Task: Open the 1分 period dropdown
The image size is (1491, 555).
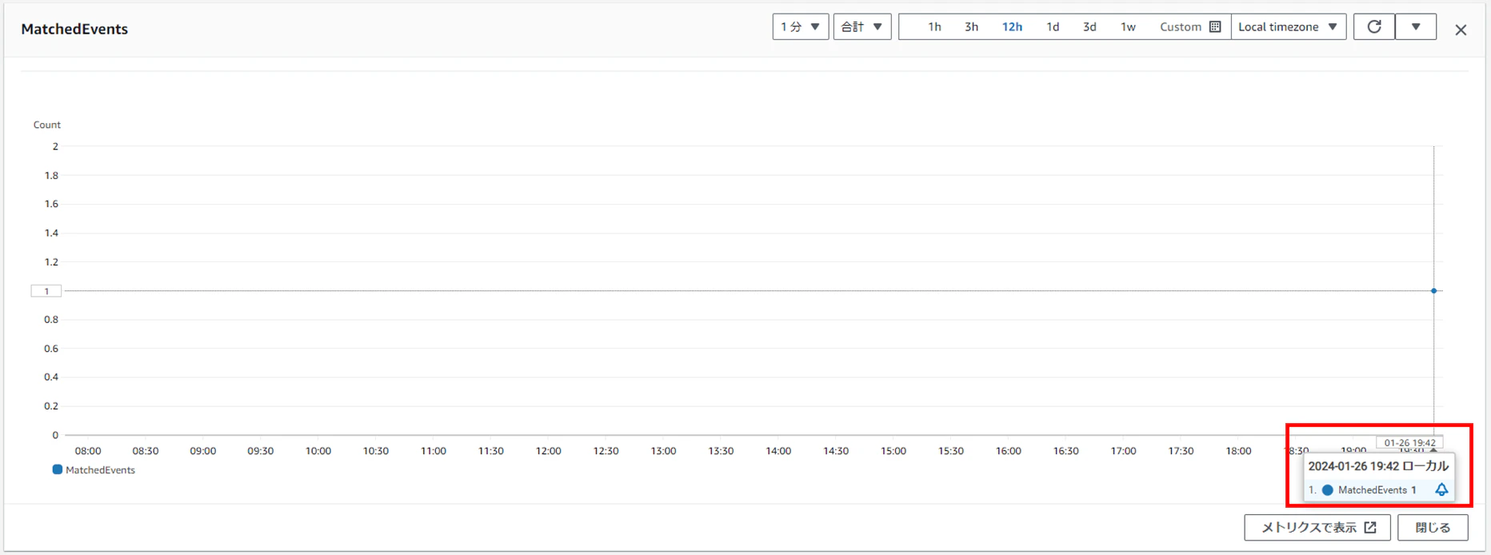Action: (x=800, y=26)
